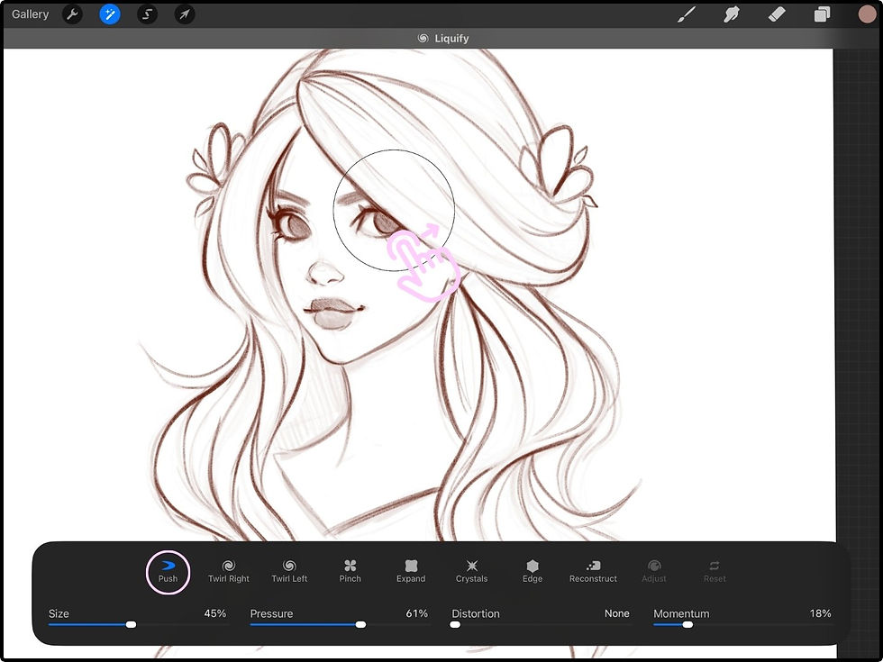Choose the Edge liquify mode
This screenshot has width=883, height=662.
pyautogui.click(x=533, y=571)
